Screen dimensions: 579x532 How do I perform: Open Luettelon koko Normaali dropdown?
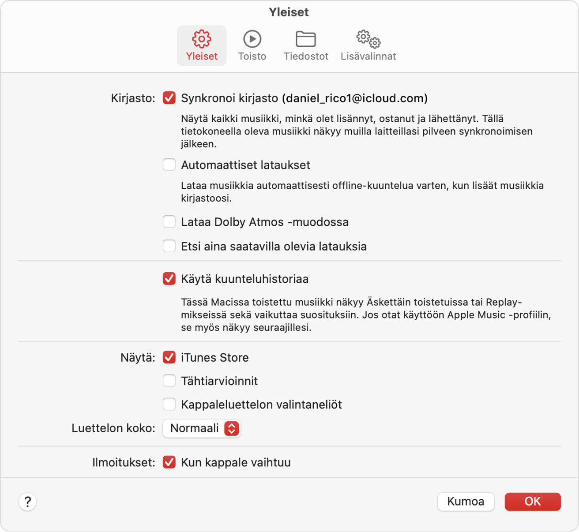point(202,428)
